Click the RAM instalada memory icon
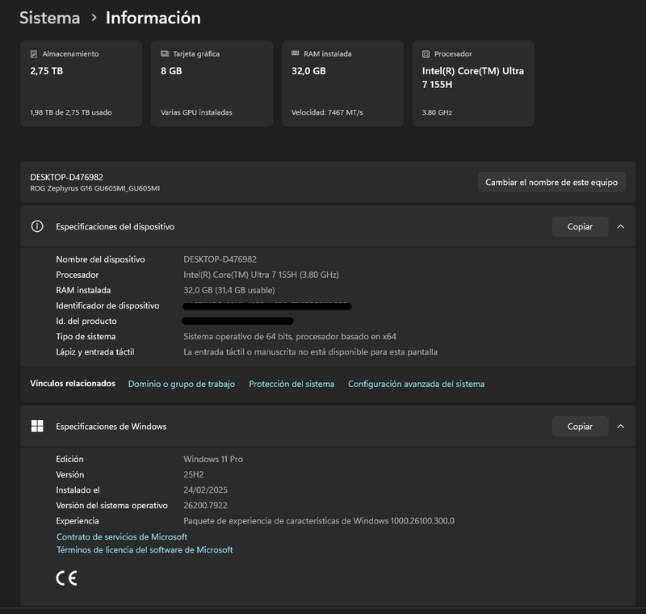 click(296, 53)
